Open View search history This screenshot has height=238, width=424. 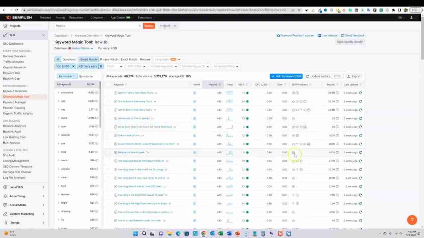point(349,42)
